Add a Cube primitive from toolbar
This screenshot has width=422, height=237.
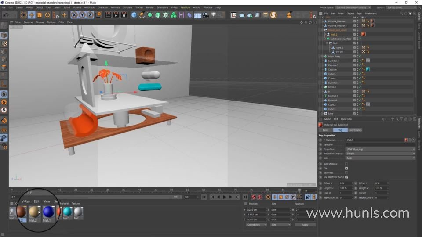(134, 15)
